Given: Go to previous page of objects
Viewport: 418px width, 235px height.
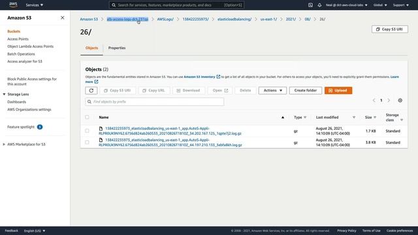Looking at the screenshot, I should [x=374, y=101].
